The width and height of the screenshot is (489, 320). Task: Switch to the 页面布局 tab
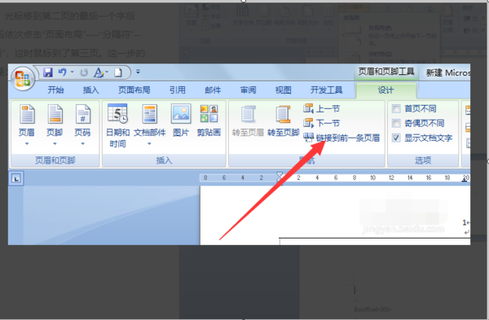point(134,90)
